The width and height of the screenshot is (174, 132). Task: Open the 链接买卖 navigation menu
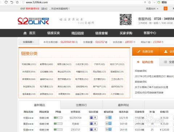click(x=53, y=33)
